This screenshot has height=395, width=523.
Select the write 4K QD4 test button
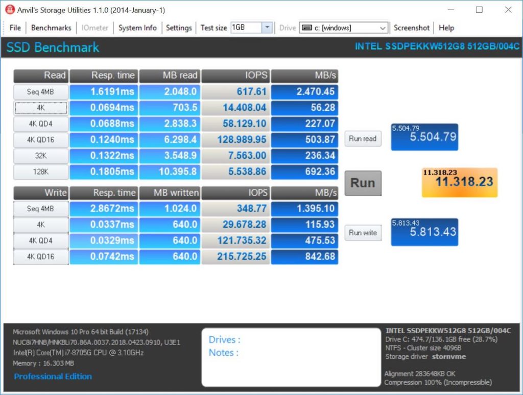click(41, 240)
